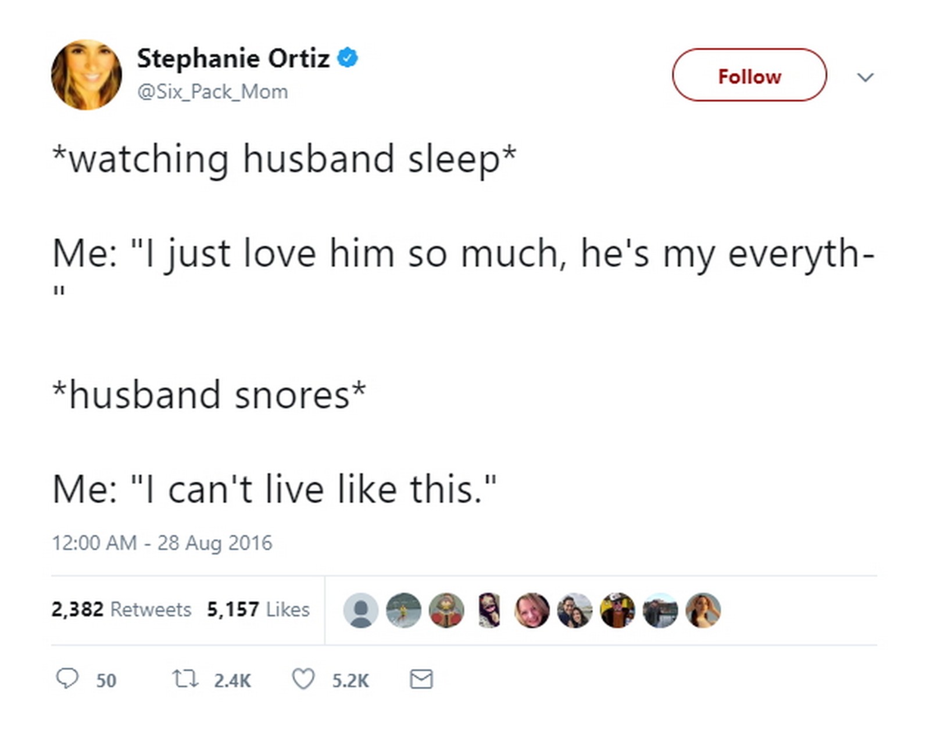The width and height of the screenshot is (930, 731).
Task: Click the 5.2K like count
Action: [350, 680]
